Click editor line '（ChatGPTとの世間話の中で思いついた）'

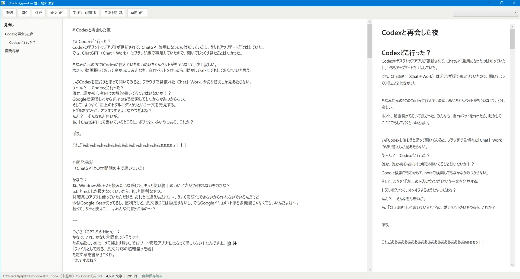[109, 168]
